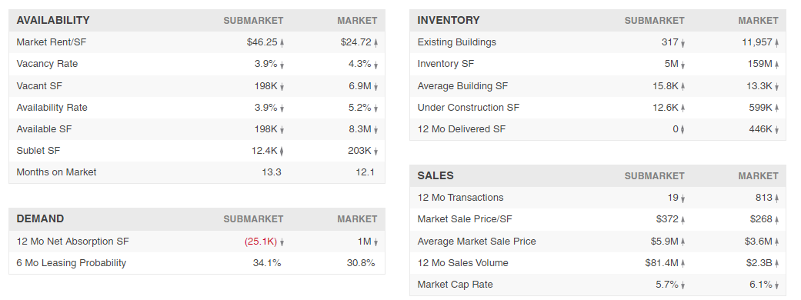Click the Average Market Sale Price label
This screenshot has height=300, width=801.
(476, 242)
